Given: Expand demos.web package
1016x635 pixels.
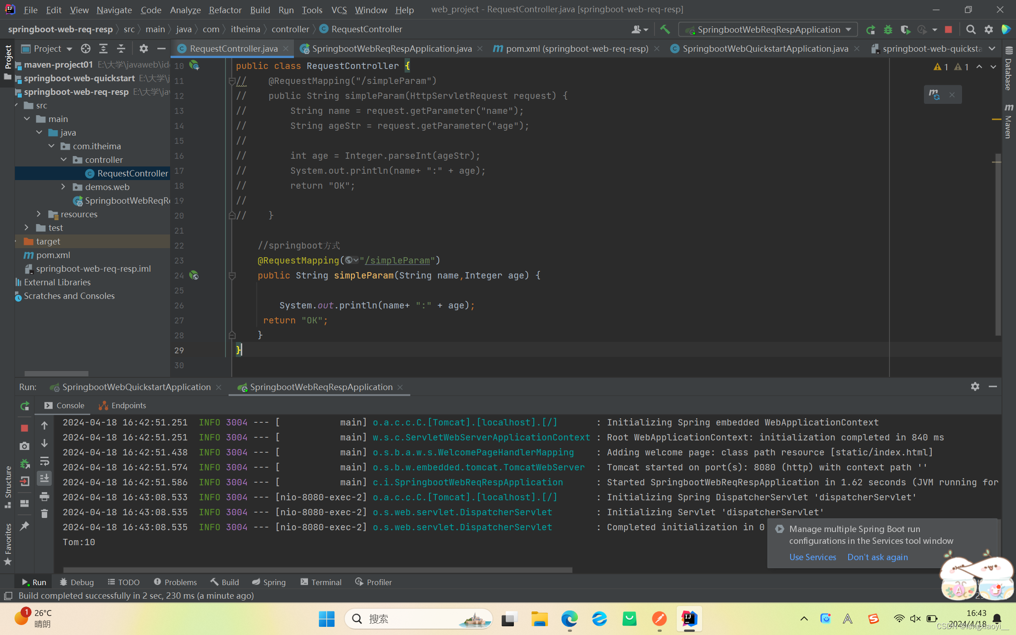Looking at the screenshot, I should [64, 187].
